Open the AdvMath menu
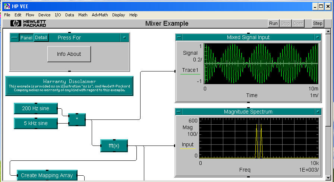This screenshot has width=334, height=182. coord(100,15)
